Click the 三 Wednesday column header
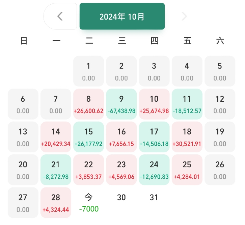The image size is (245, 225). click(122, 41)
